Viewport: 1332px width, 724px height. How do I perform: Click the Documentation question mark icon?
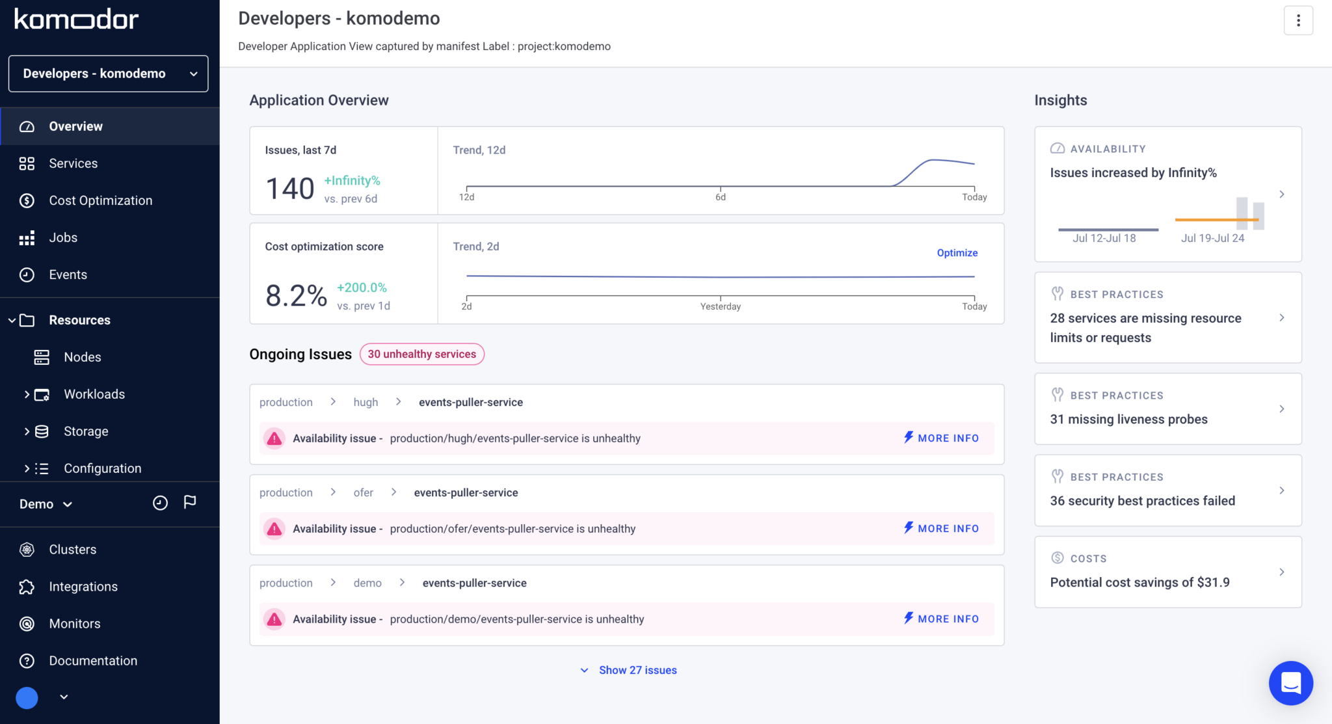(27, 661)
